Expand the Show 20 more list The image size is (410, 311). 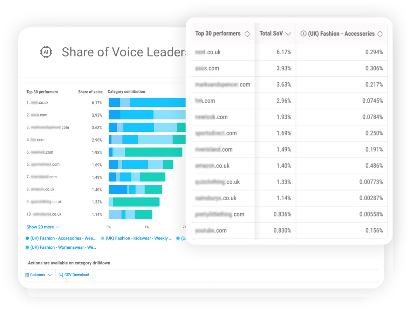[x=40, y=227]
